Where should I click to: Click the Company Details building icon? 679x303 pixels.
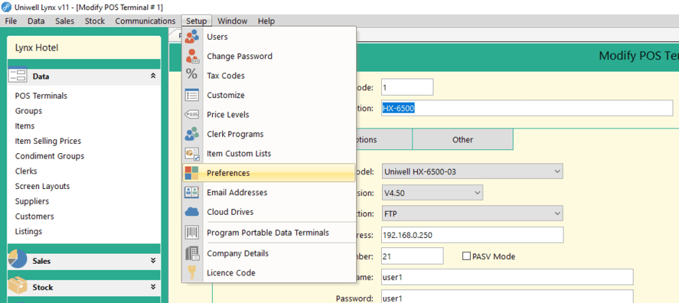(192, 253)
